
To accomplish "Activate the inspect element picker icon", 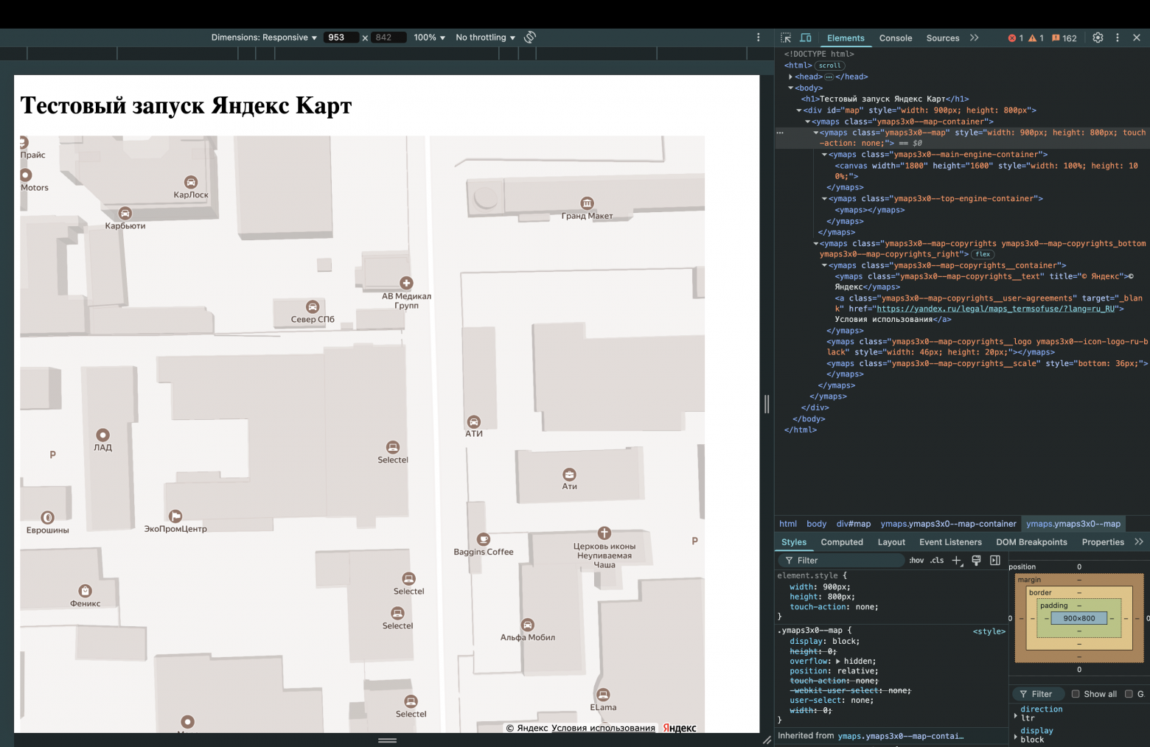I will pyautogui.click(x=786, y=38).
